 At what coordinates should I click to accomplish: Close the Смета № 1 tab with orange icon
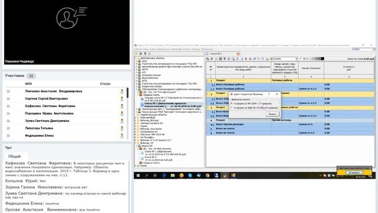(238, 54)
